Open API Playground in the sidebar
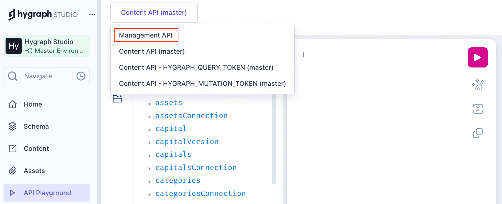 coord(47,193)
